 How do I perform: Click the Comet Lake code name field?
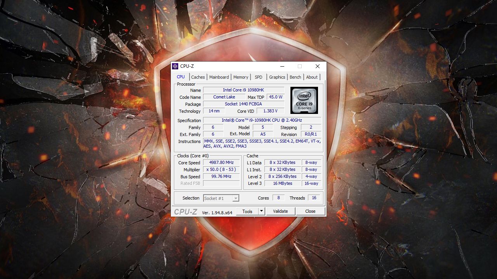[224, 97]
